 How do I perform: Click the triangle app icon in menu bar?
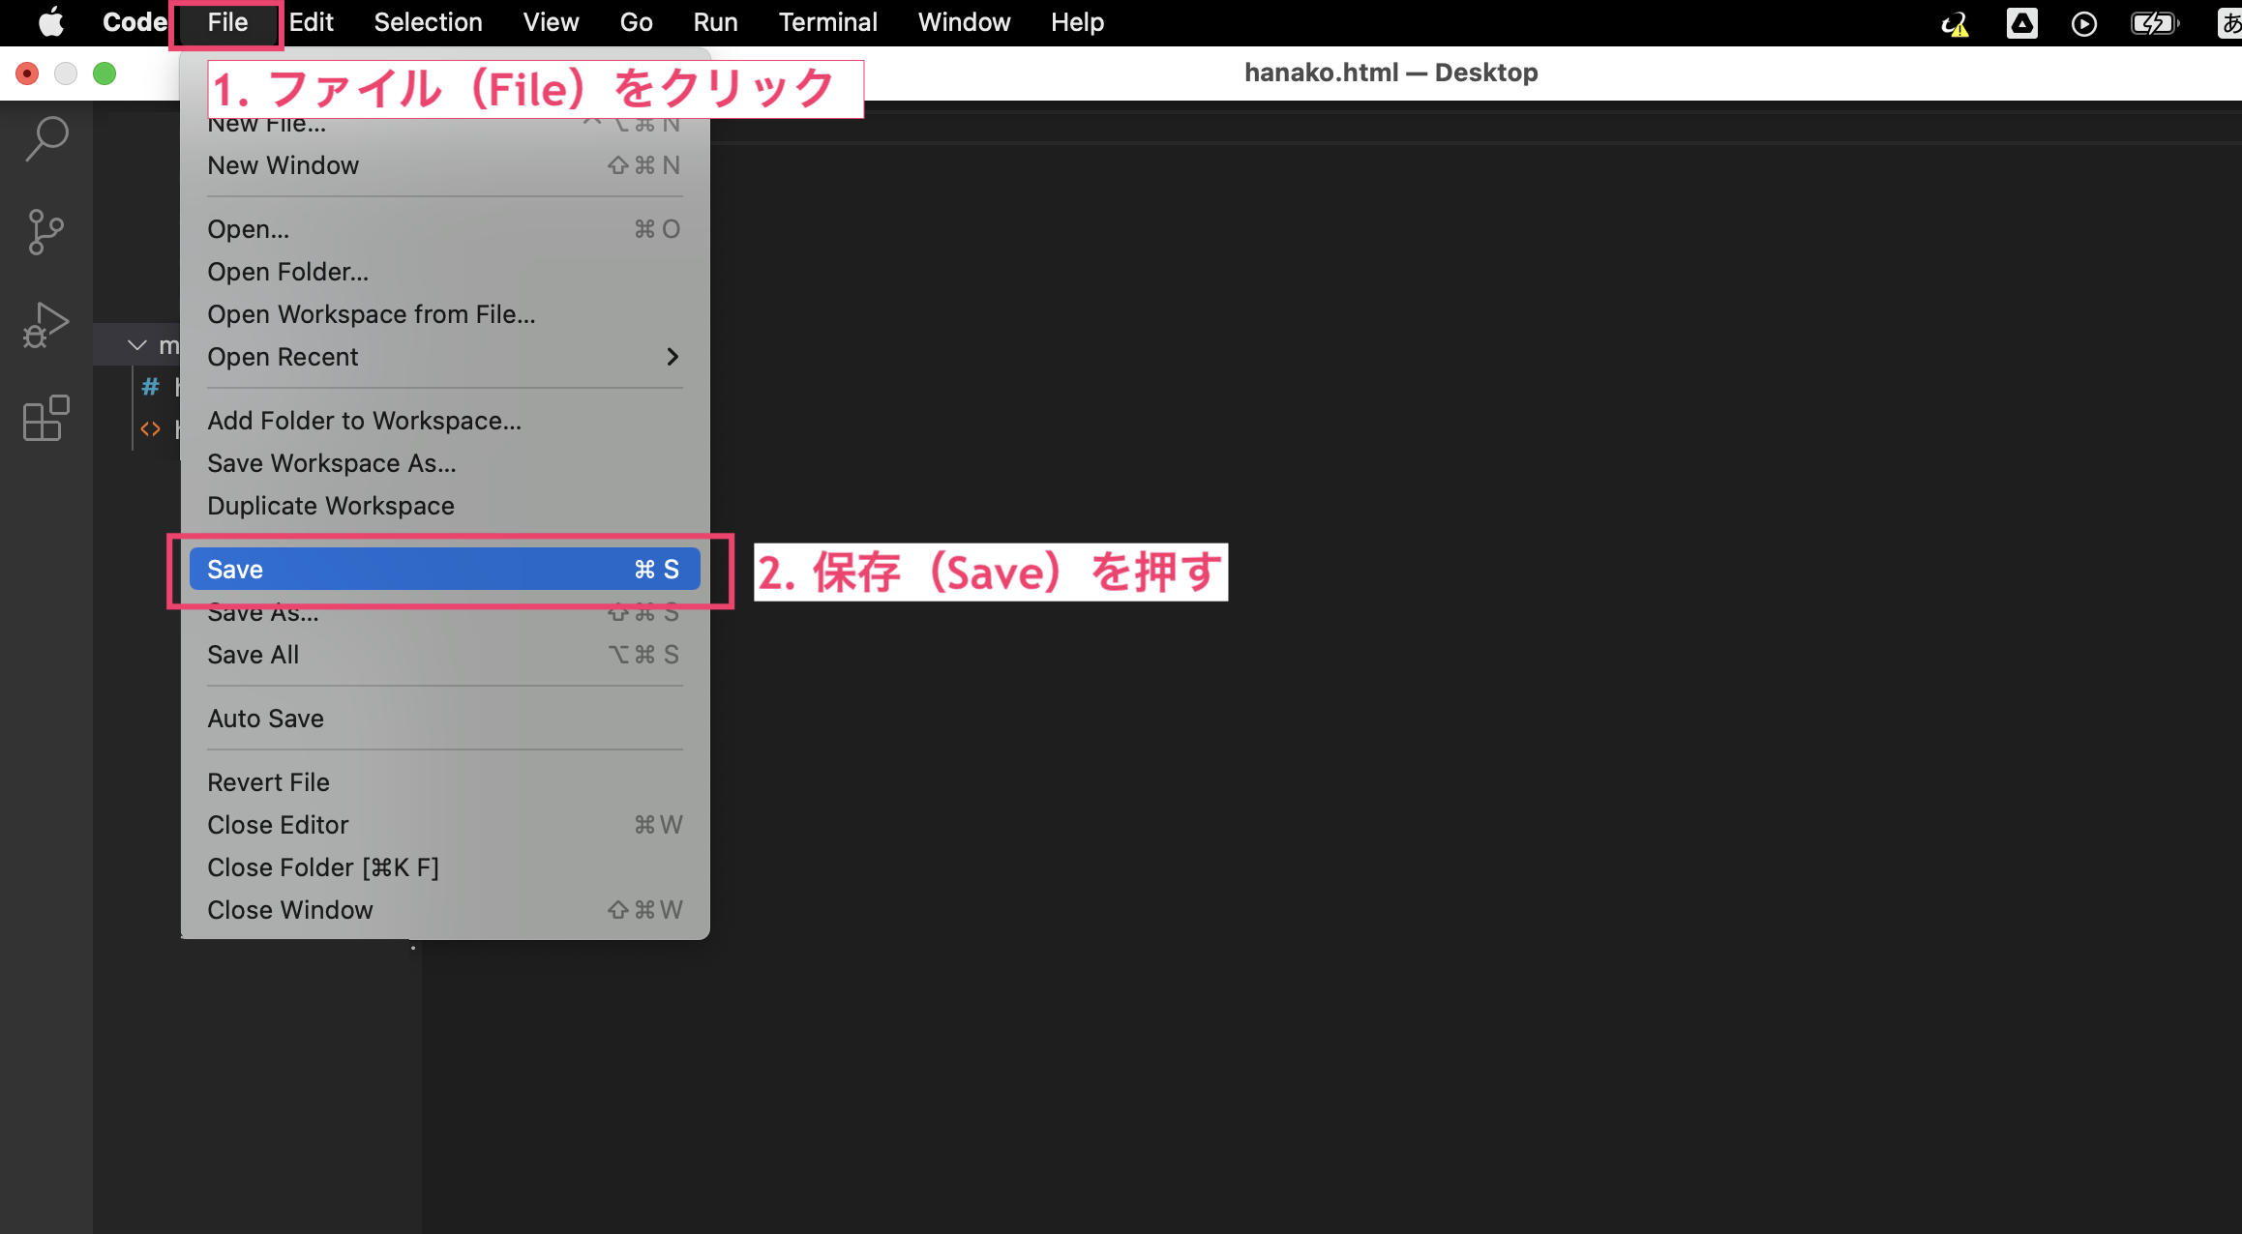coord(2021,23)
